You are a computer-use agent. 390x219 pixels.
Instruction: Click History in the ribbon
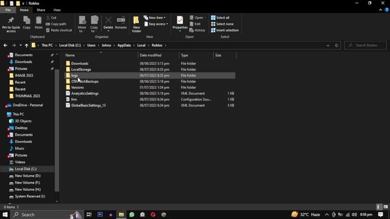197,30
